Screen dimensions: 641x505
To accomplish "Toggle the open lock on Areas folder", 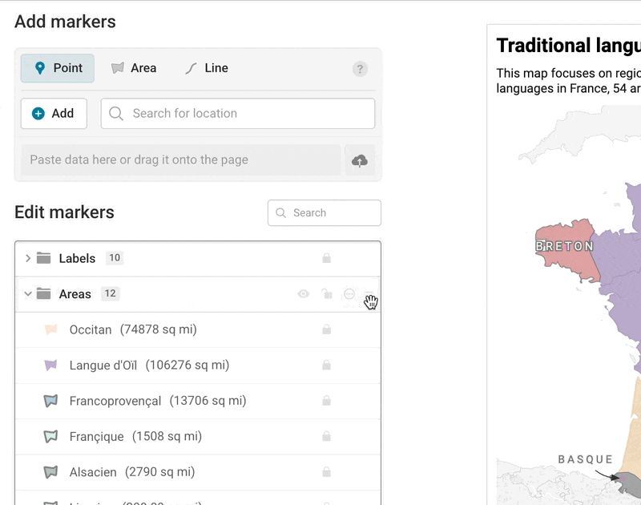I will point(327,293).
